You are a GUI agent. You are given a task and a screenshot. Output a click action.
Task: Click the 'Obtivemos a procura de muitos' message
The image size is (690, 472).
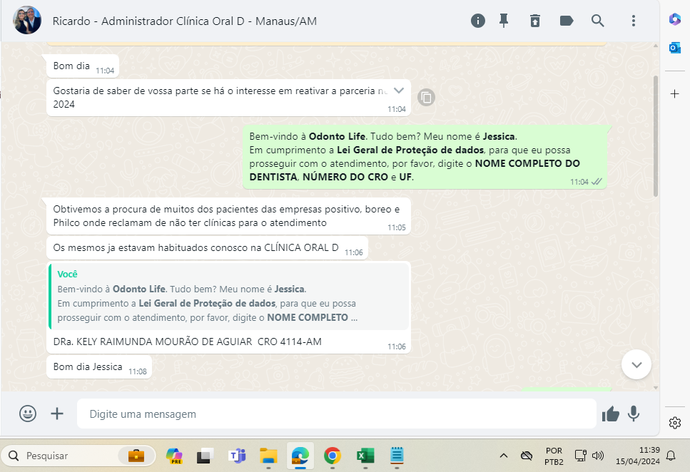point(229,216)
